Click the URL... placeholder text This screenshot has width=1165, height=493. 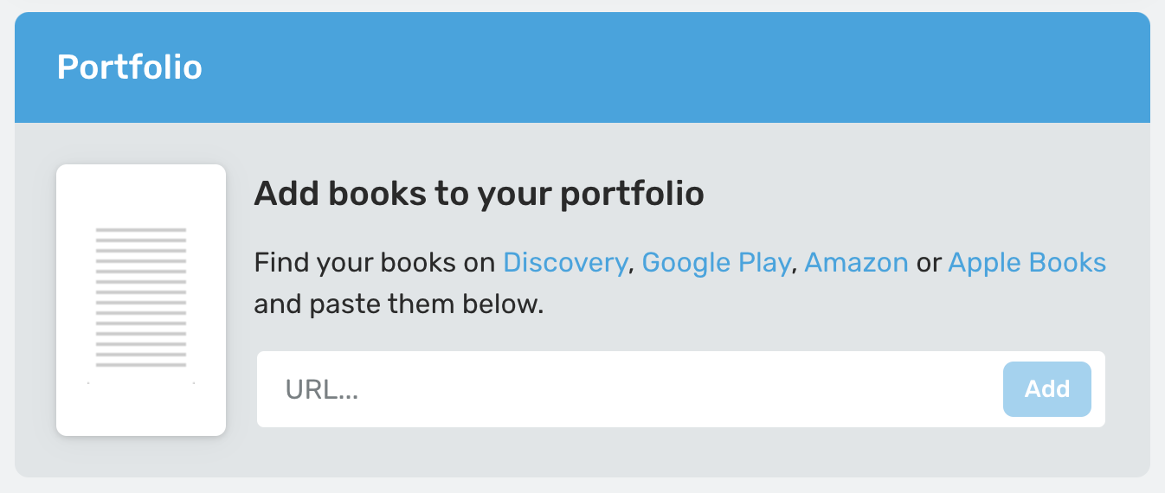(x=322, y=390)
